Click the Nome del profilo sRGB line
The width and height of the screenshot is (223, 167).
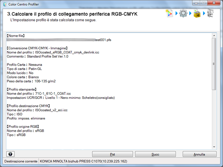point(25,131)
